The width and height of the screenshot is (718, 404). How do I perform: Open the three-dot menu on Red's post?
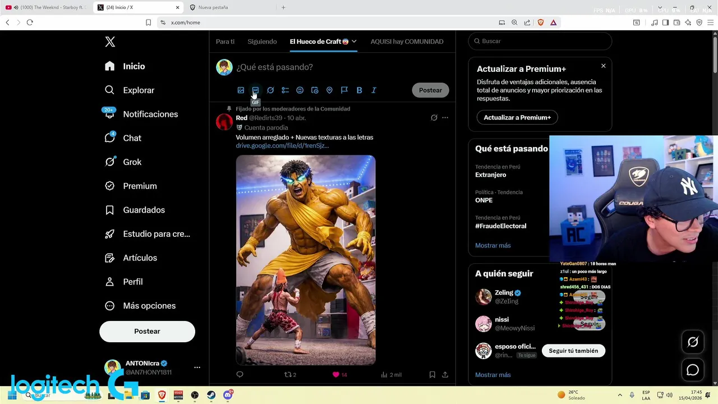coord(445,118)
